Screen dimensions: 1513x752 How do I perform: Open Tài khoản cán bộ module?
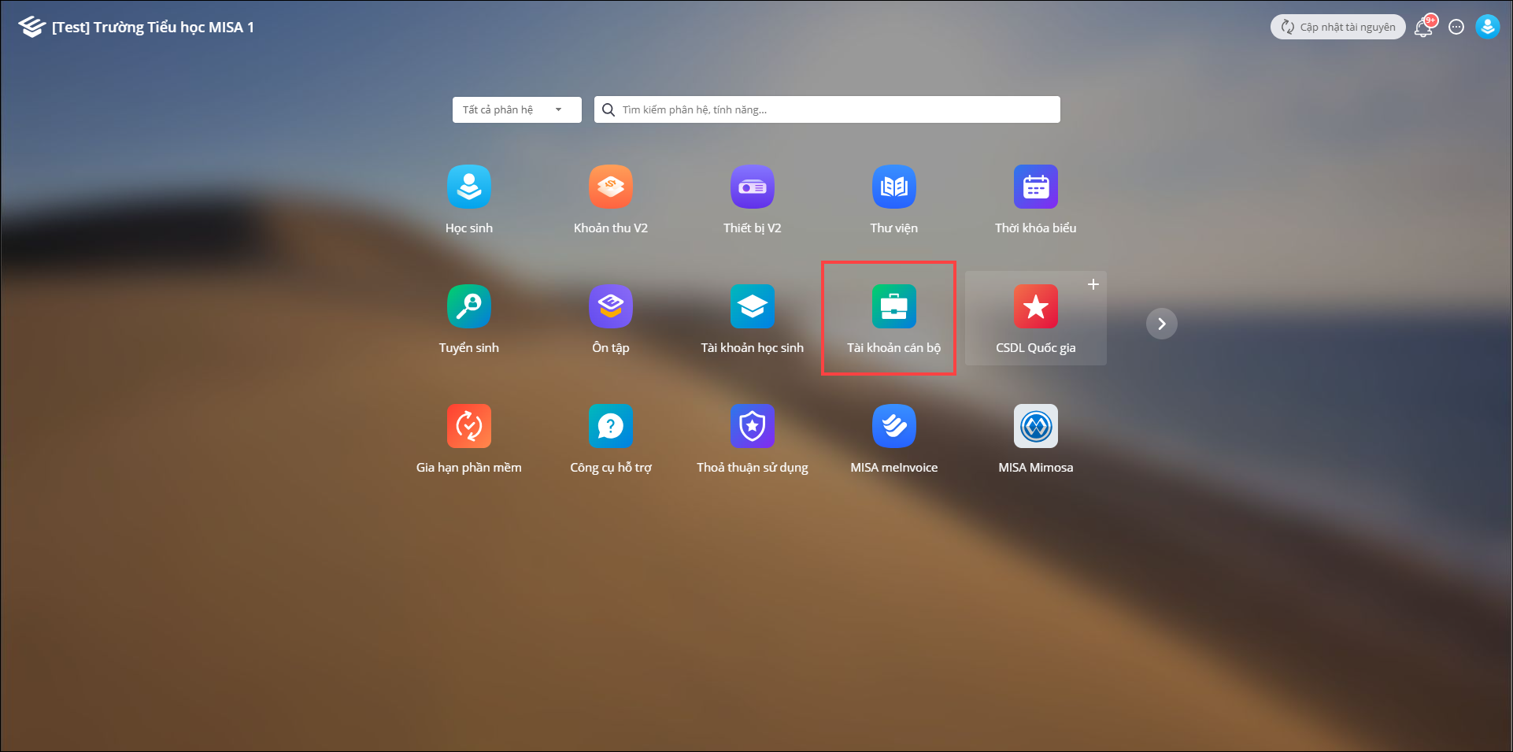pos(893,307)
